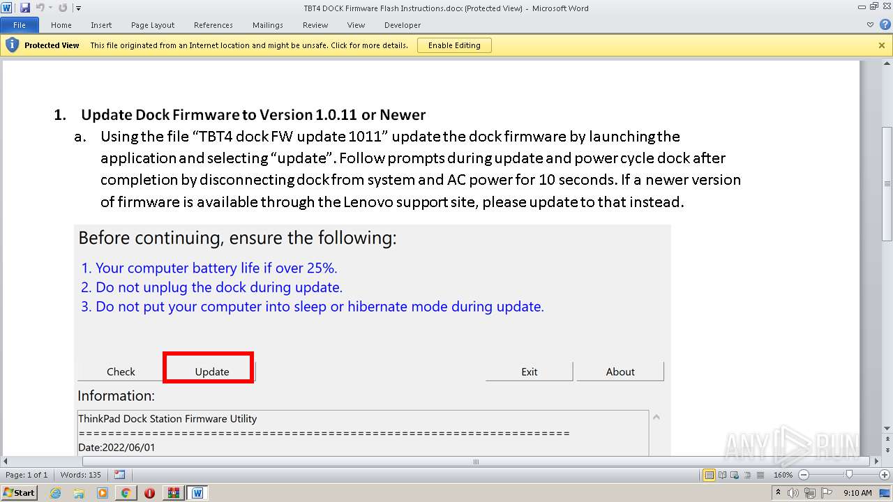Open the Mailings tab
The image size is (893, 502).
point(268,25)
